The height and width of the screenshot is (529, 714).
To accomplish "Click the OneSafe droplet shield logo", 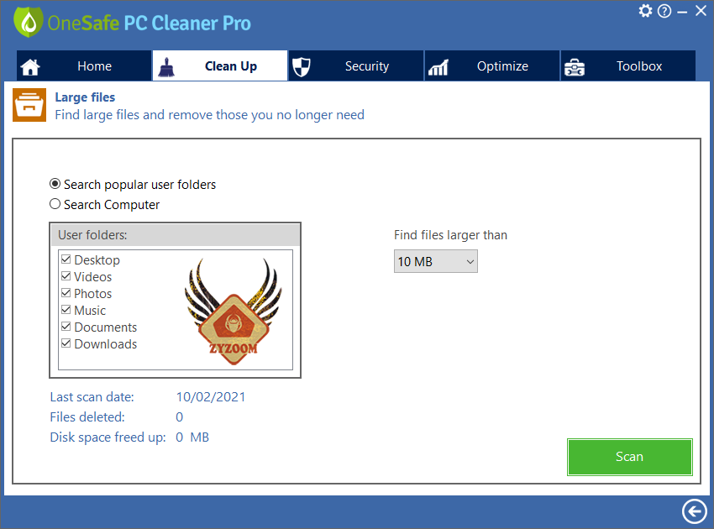I will [29, 22].
